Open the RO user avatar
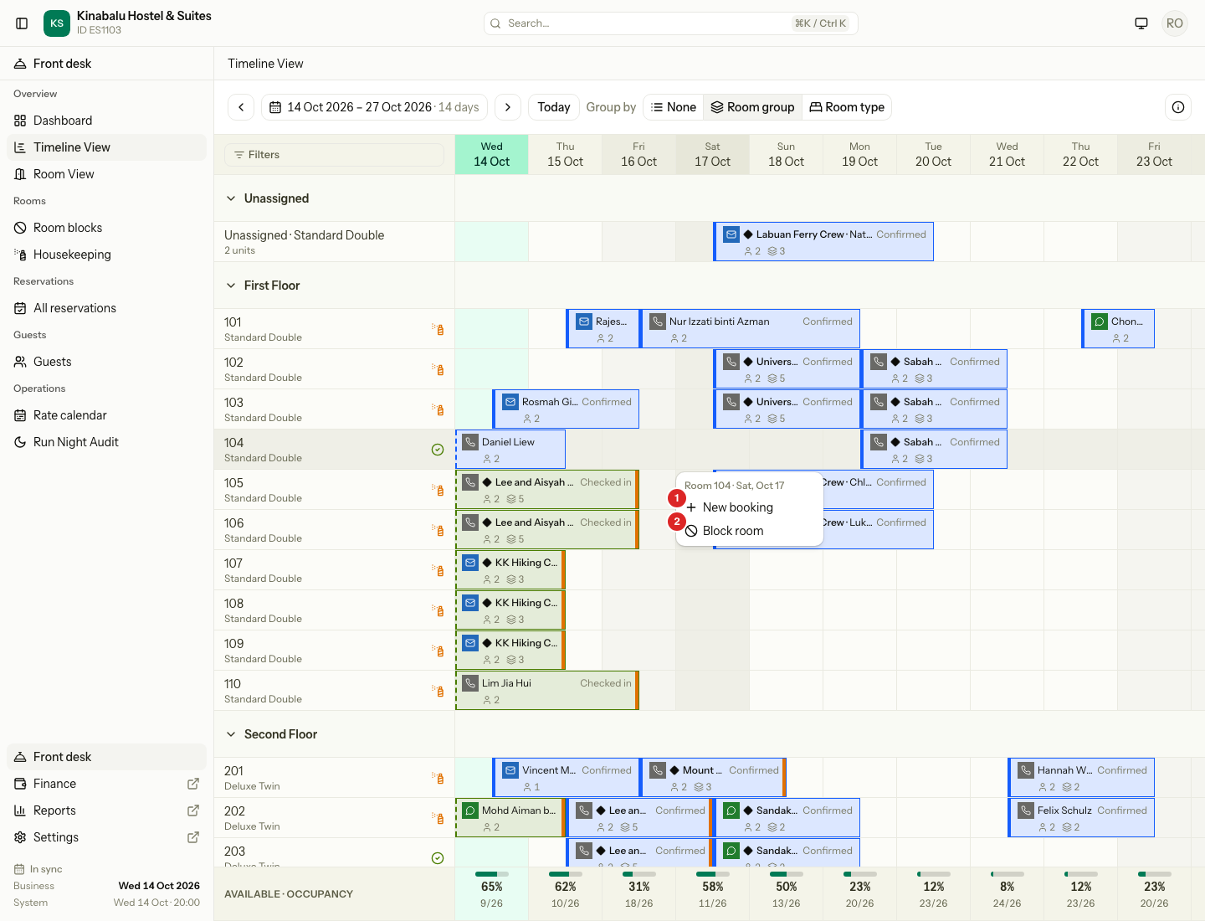 (1175, 23)
